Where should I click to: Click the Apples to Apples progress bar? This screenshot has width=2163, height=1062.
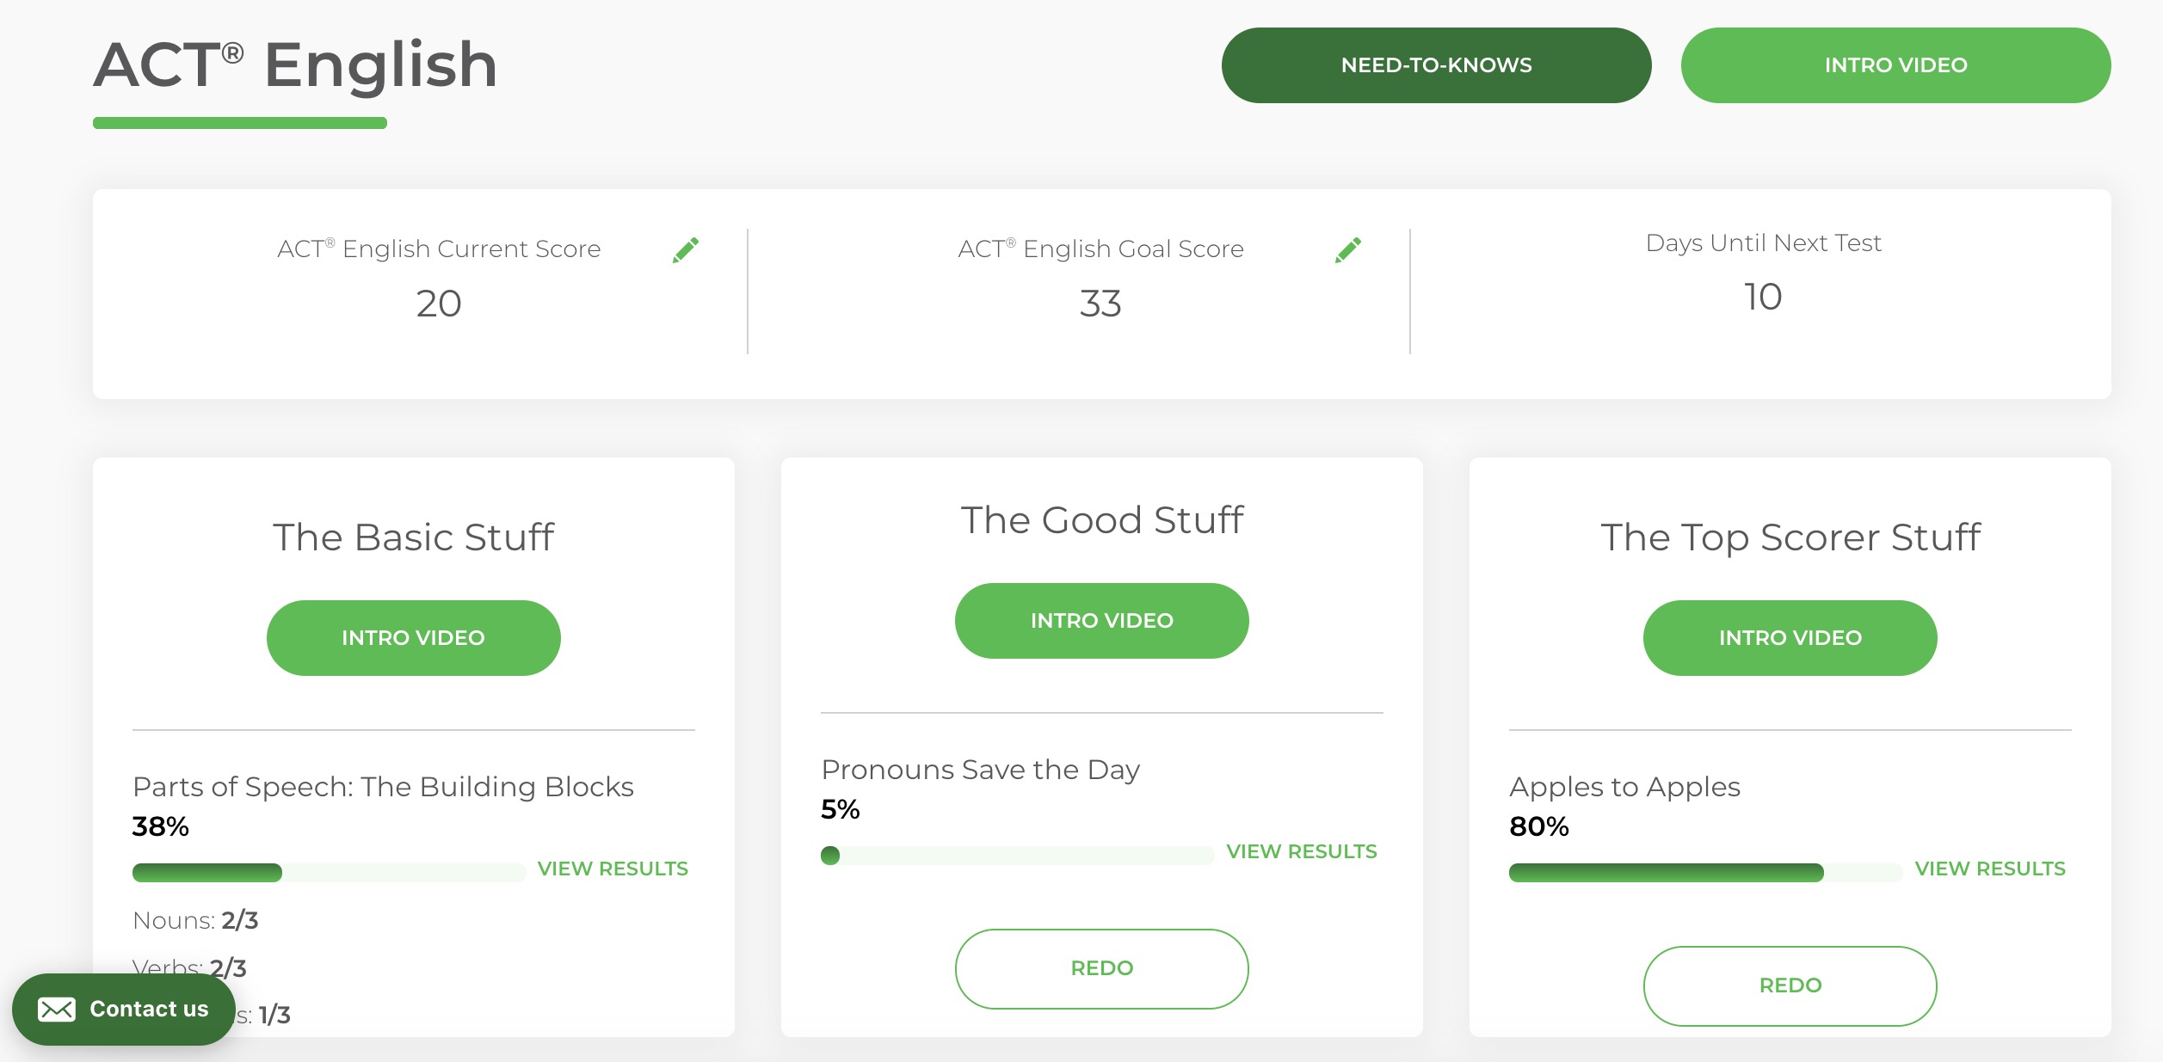(x=1705, y=873)
